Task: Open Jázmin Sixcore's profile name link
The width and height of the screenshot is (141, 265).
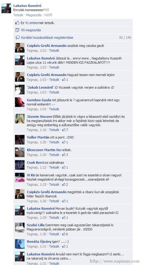Action: [40, 117]
